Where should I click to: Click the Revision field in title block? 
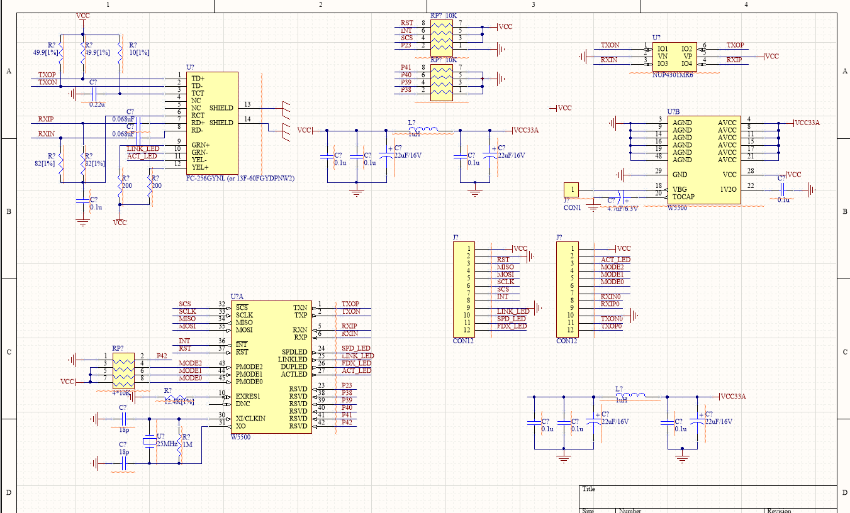(x=802, y=510)
